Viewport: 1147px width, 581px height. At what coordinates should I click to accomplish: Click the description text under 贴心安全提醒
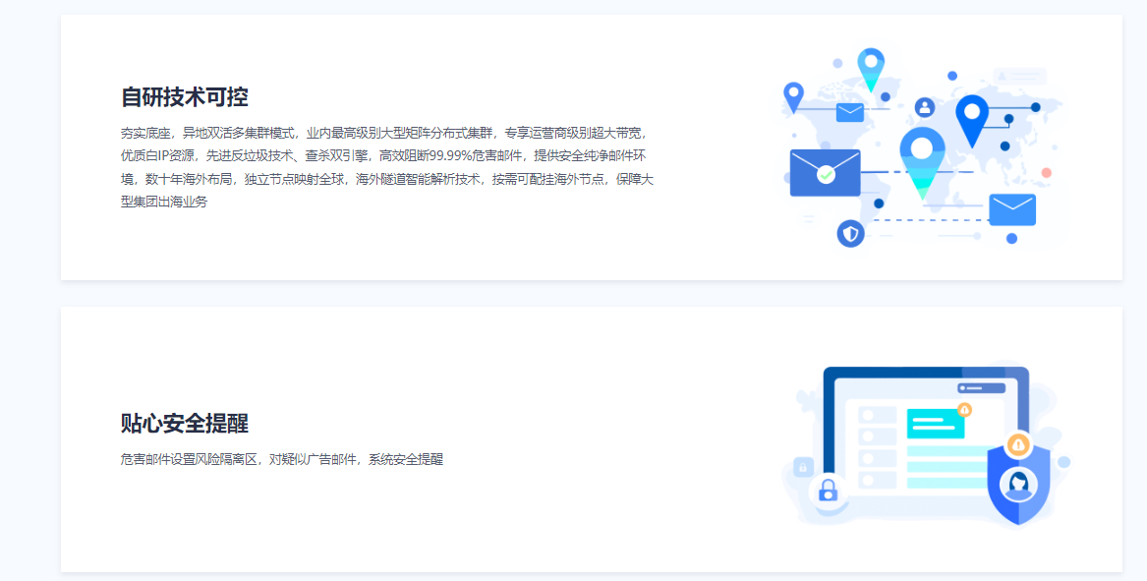[281, 459]
